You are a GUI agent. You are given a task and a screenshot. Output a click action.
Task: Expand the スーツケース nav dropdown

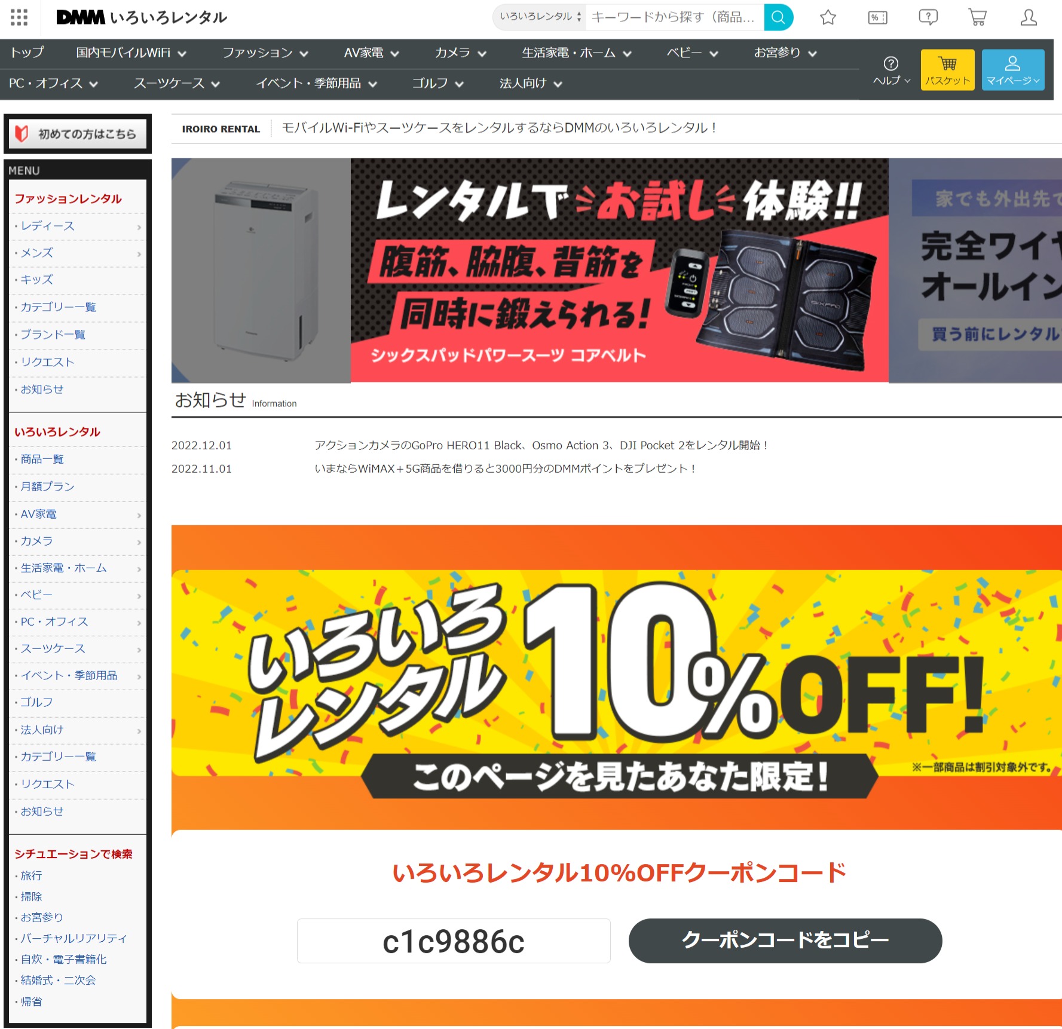tap(176, 84)
